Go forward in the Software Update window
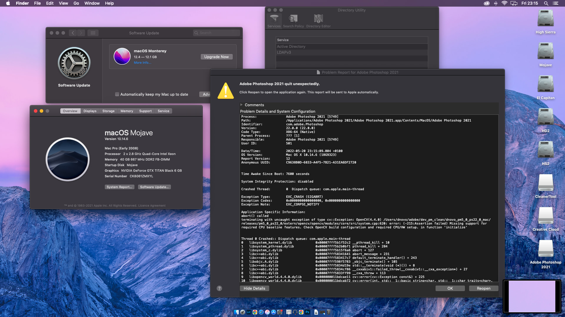This screenshot has width=565, height=317. [81, 33]
